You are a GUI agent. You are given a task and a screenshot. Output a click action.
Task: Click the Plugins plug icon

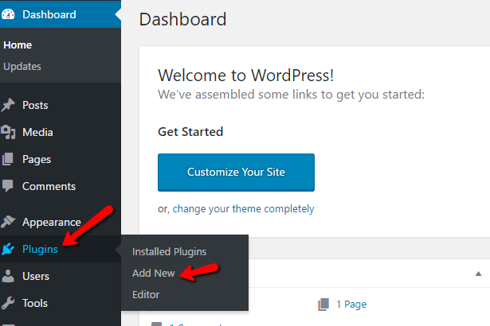point(8,249)
